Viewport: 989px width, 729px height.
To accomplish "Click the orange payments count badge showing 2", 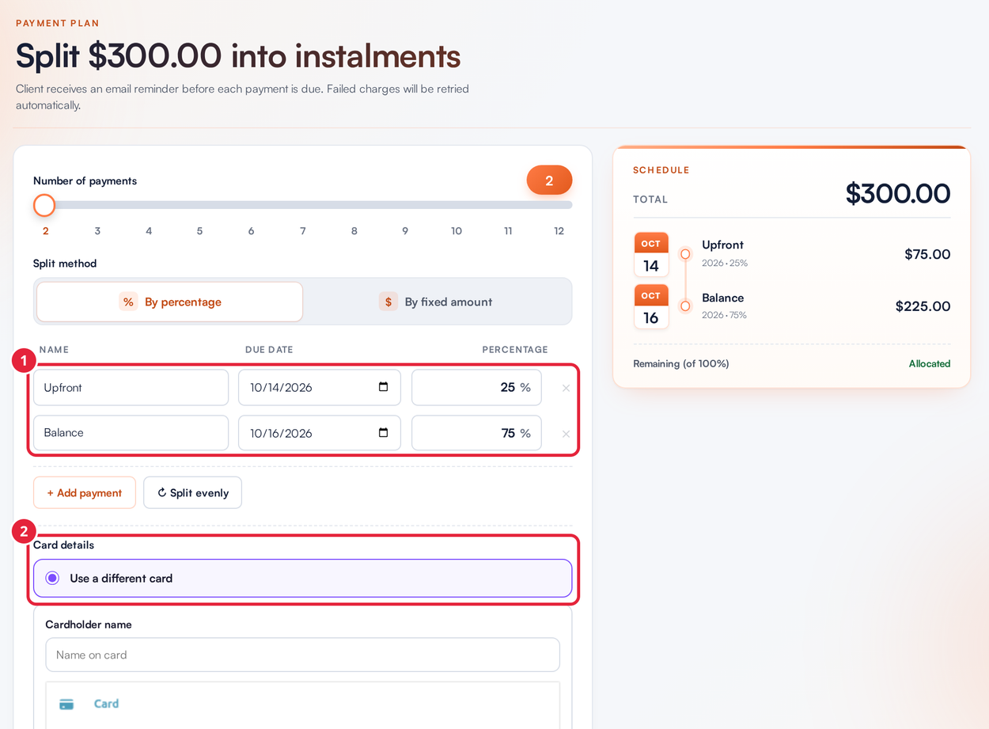I will (549, 180).
